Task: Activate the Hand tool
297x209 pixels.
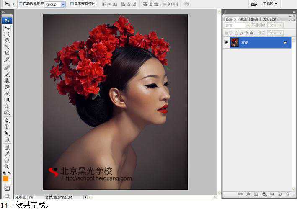Action: point(7,160)
